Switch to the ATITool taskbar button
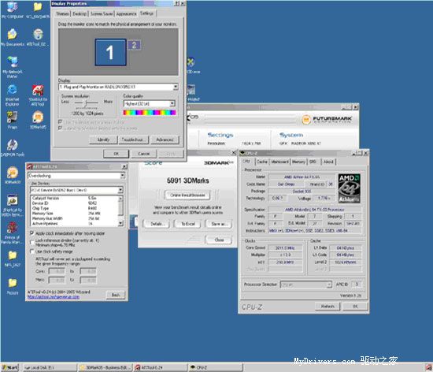This screenshot has height=372, width=433. click(160, 367)
